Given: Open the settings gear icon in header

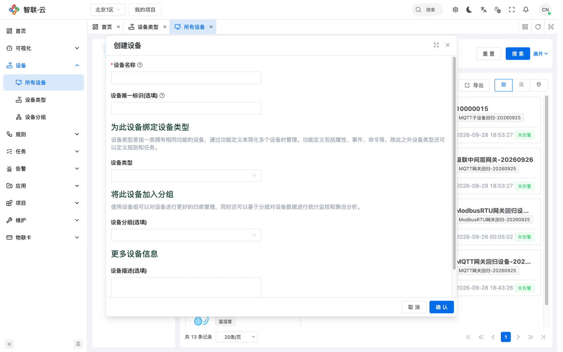Looking at the screenshot, I should tap(455, 10).
